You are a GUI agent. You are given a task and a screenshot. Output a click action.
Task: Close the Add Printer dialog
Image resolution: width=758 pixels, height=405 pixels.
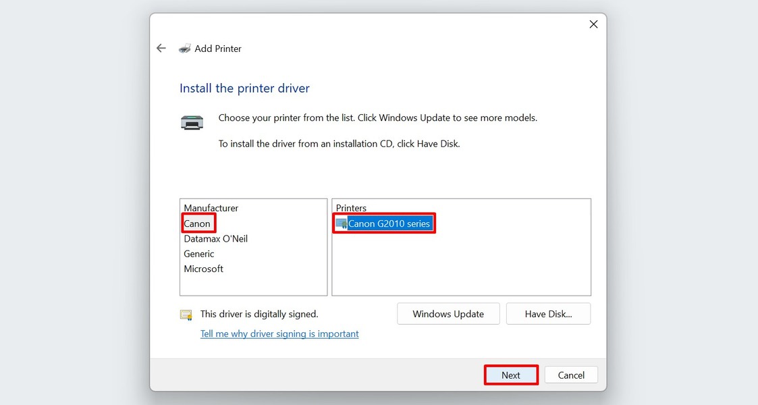pos(593,24)
